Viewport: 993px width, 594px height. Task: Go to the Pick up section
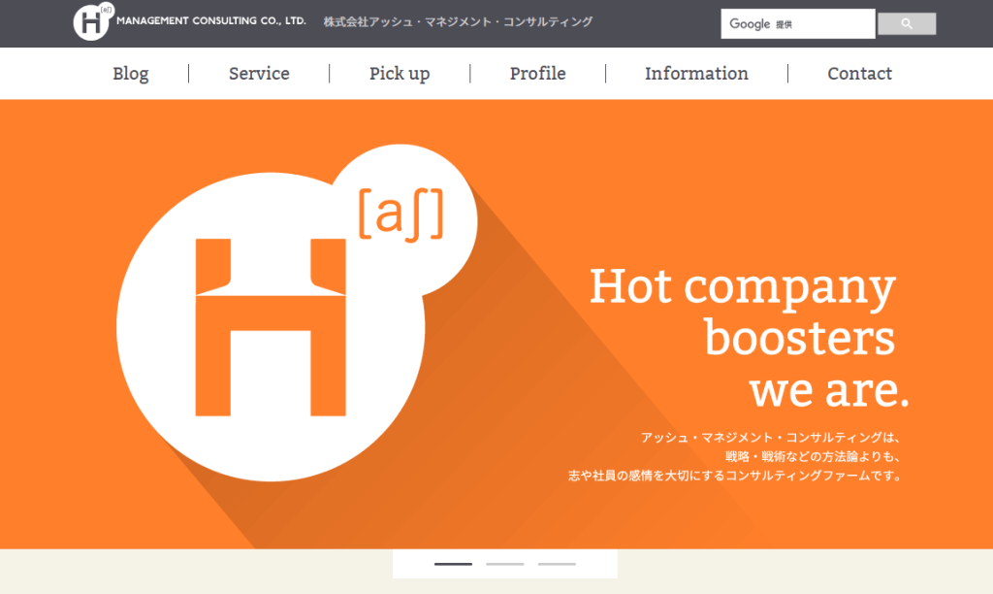400,74
